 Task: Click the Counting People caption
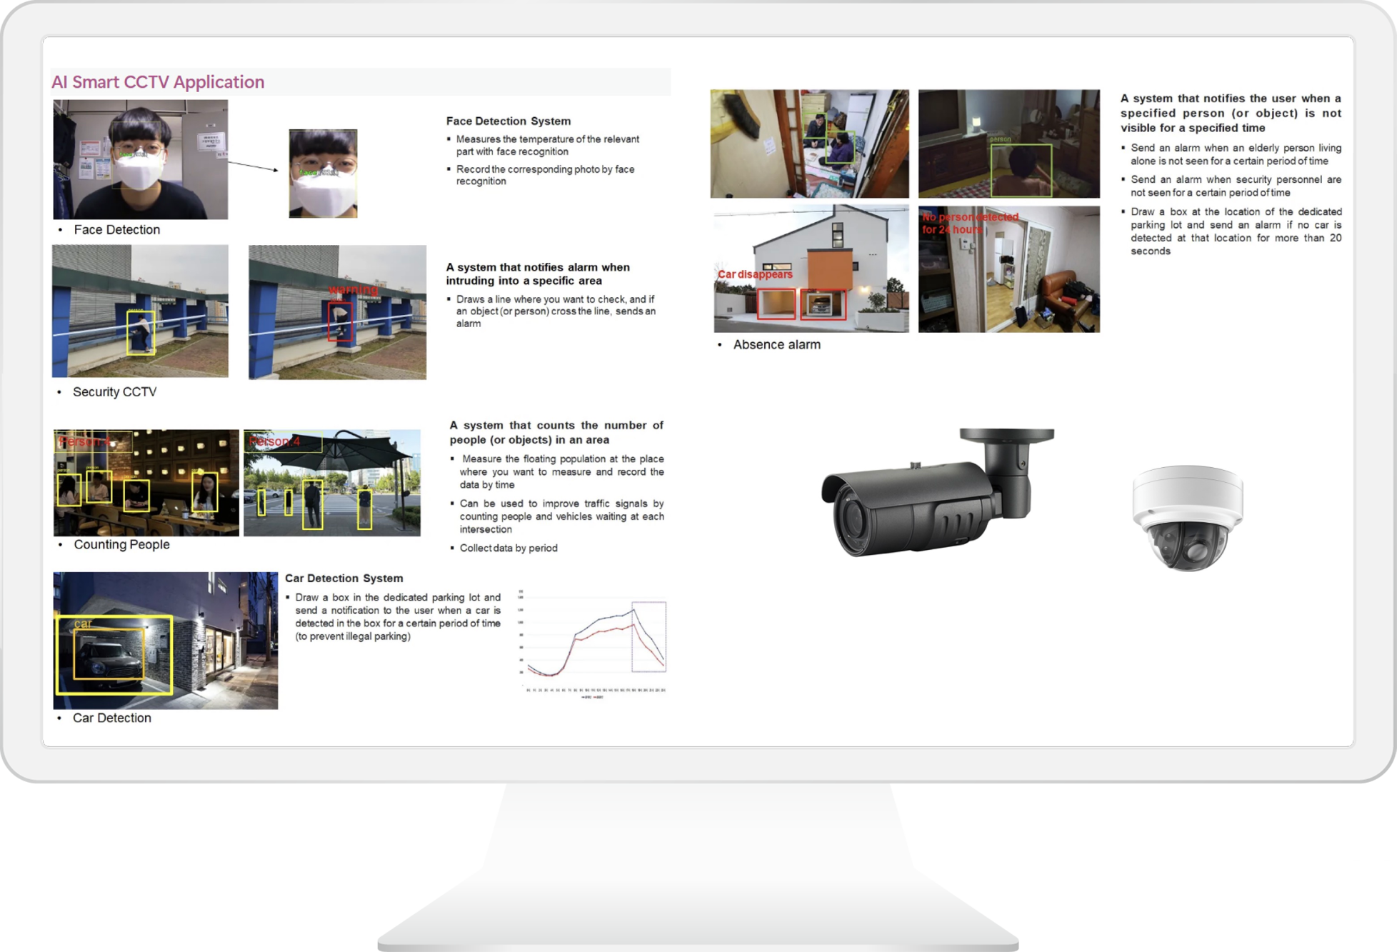[x=121, y=545]
